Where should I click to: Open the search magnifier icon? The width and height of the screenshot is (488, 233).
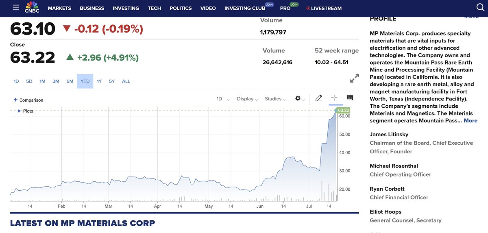coord(480,7)
